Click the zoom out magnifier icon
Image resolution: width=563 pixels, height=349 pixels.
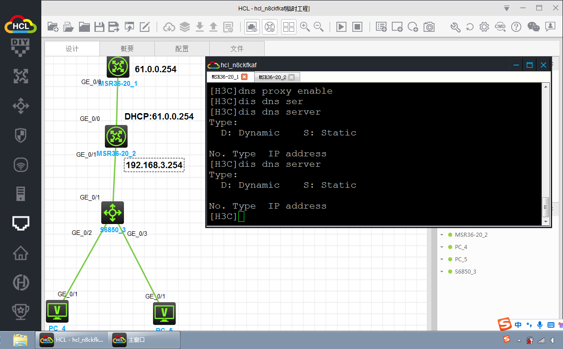(319, 27)
